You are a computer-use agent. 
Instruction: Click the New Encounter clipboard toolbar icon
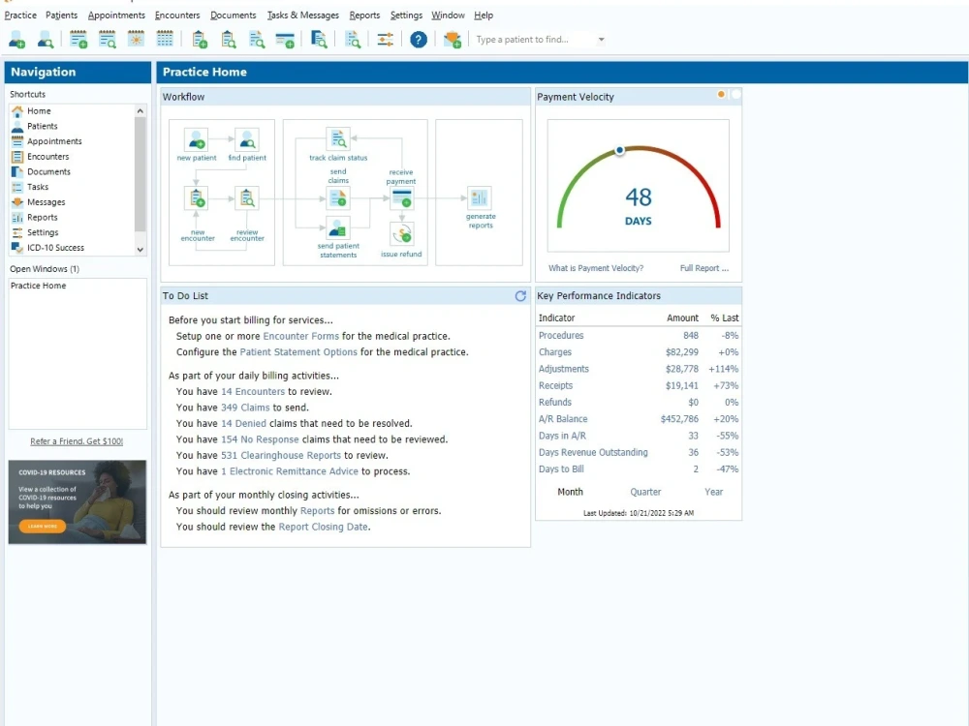(200, 40)
